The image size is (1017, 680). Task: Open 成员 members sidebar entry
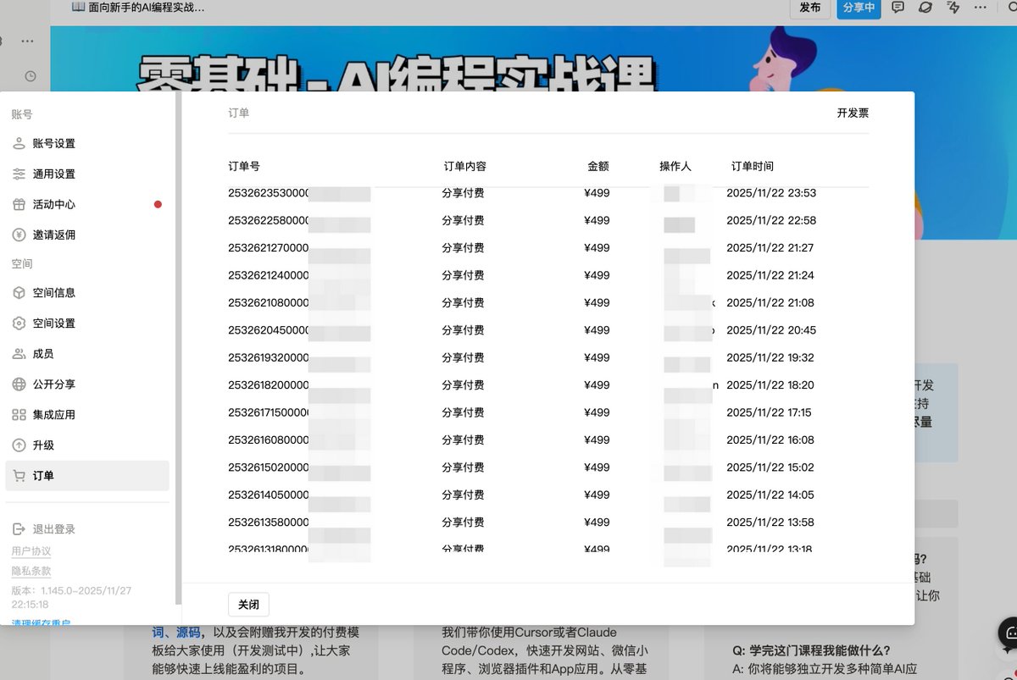click(51, 353)
